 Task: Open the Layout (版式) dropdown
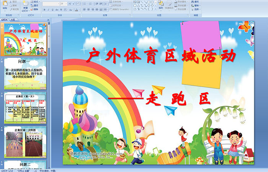tap(35, 2)
